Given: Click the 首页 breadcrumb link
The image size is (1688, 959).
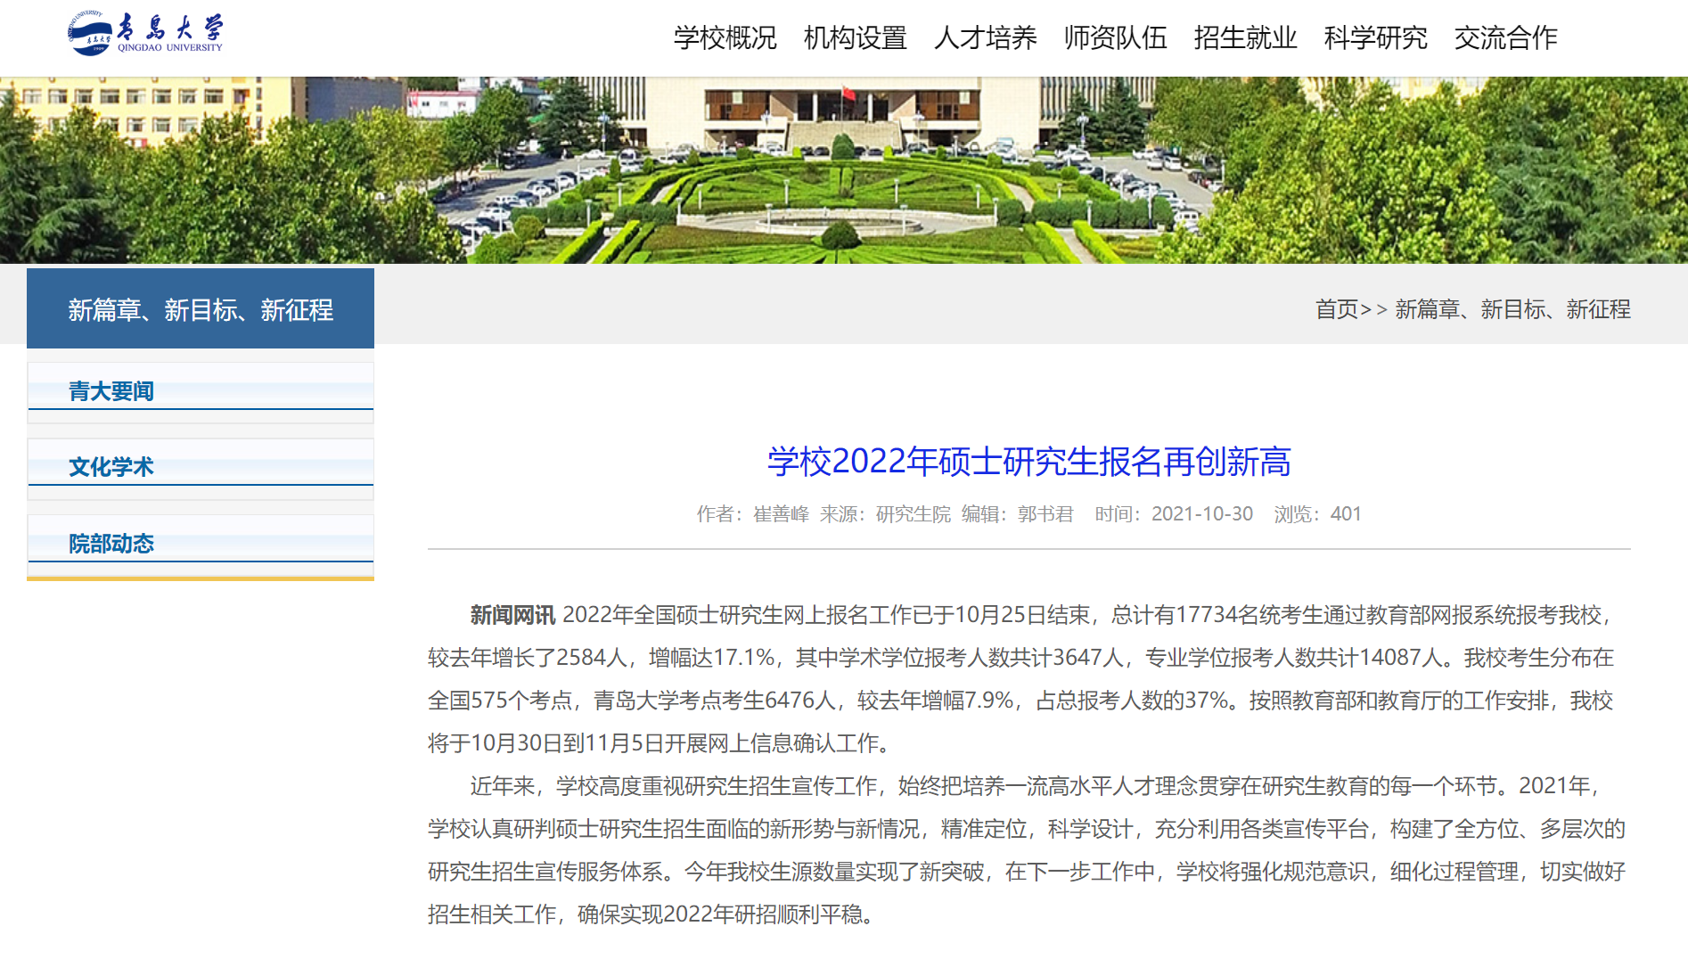Looking at the screenshot, I should 1337,309.
